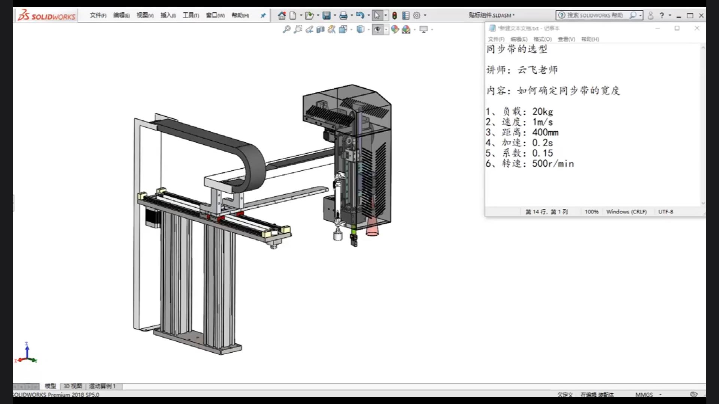Create a new document
The width and height of the screenshot is (719, 404).
293,15
